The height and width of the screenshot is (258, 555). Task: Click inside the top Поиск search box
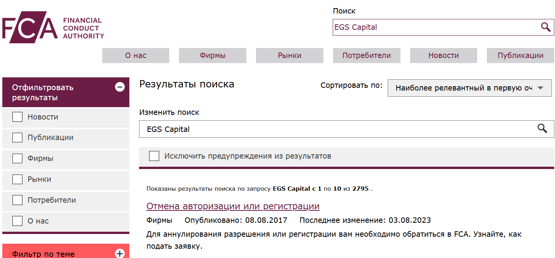[x=426, y=27]
